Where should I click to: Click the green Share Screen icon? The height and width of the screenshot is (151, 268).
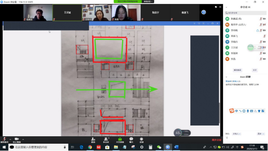point(120,140)
